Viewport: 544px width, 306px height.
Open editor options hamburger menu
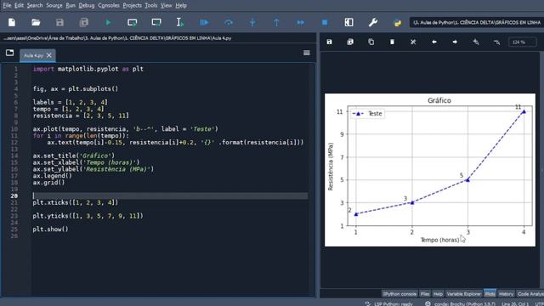[x=307, y=53]
